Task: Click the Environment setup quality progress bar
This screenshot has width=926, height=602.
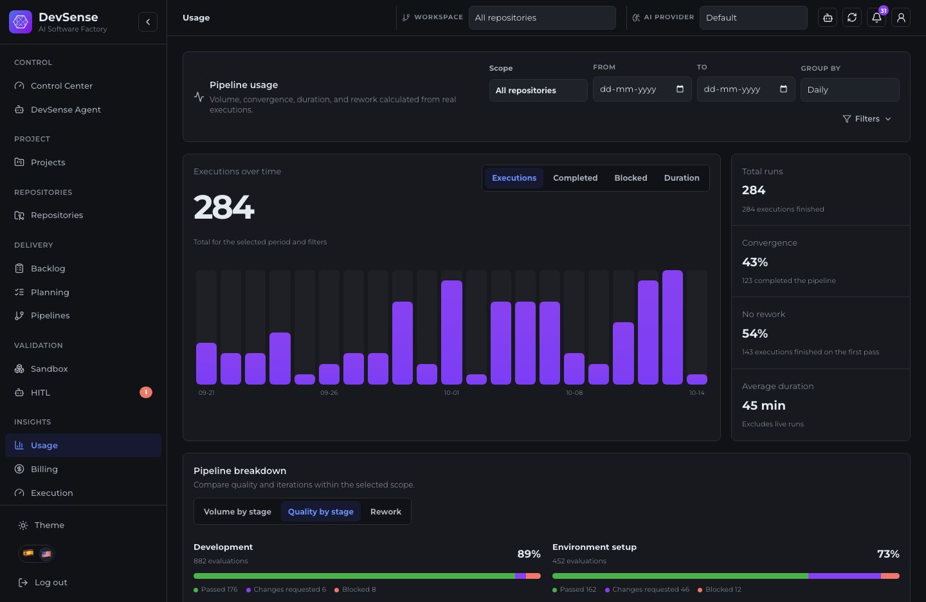Action: 725,576
